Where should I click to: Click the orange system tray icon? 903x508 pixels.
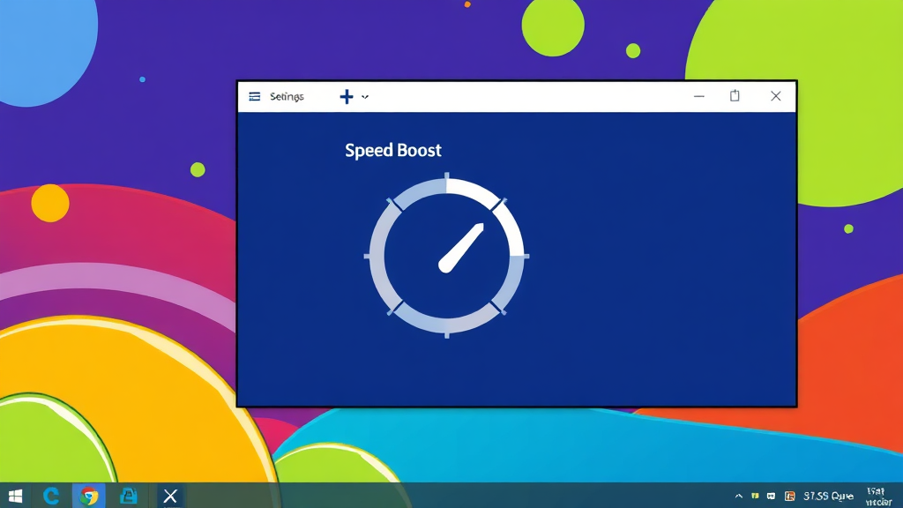pos(790,496)
